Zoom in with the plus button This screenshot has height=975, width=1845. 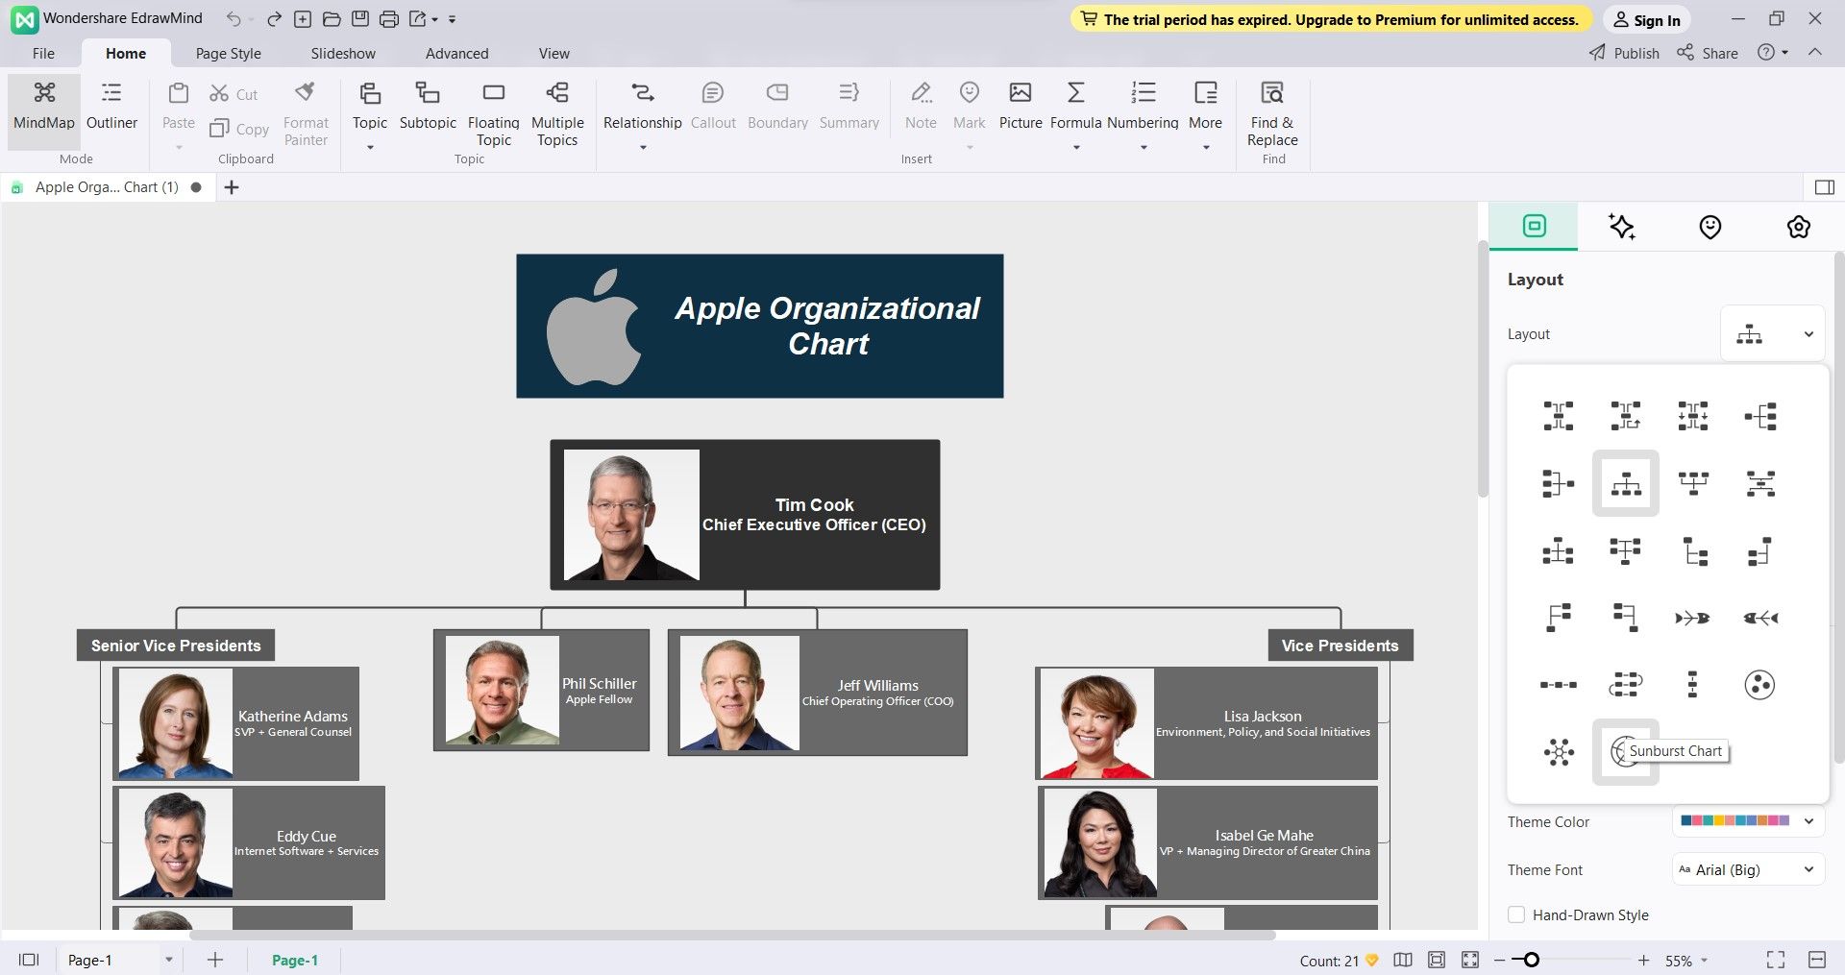coord(1643,960)
